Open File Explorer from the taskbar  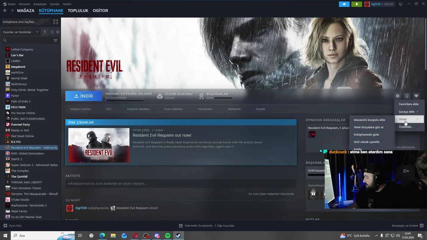coord(113,236)
